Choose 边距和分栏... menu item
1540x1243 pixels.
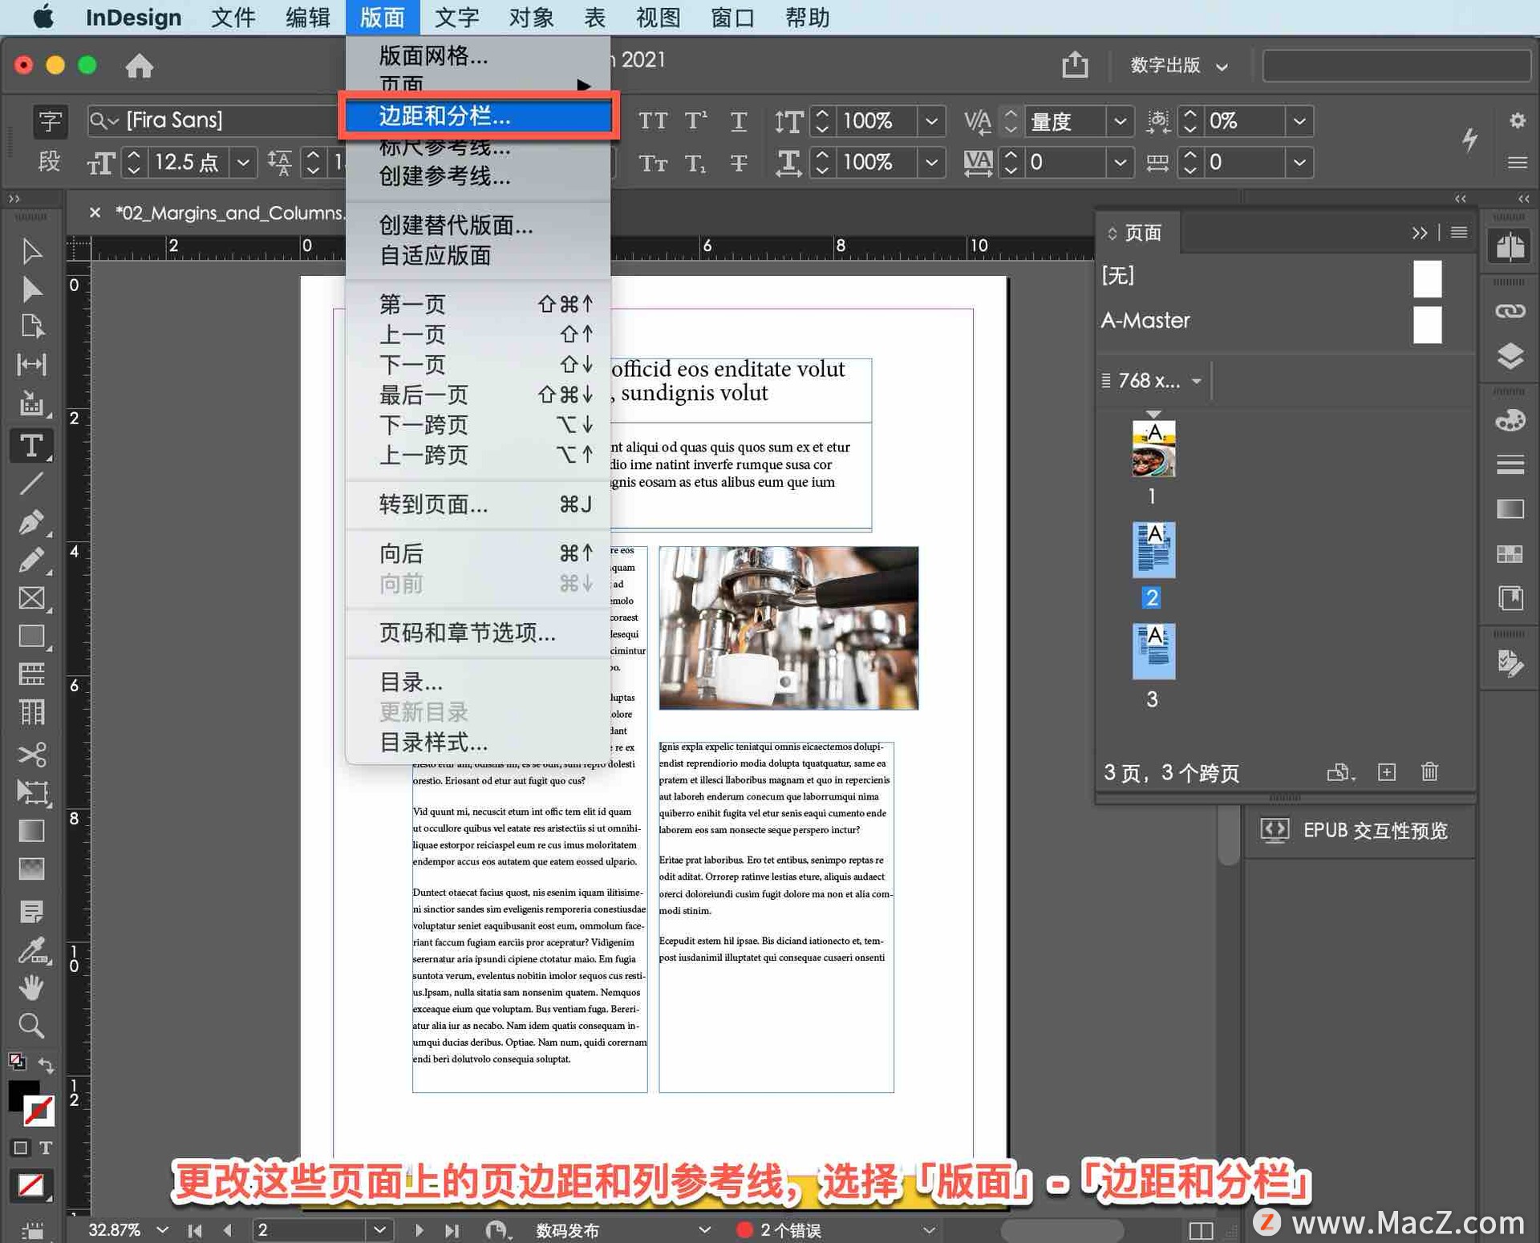pos(478,116)
